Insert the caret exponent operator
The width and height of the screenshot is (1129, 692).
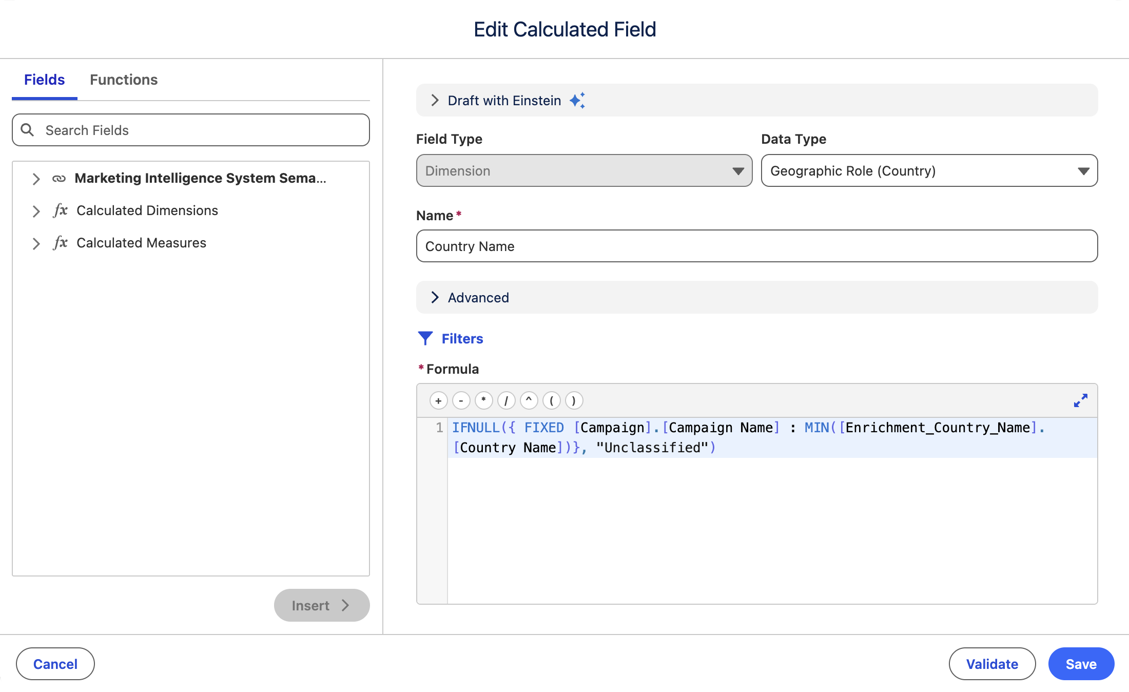[529, 400]
